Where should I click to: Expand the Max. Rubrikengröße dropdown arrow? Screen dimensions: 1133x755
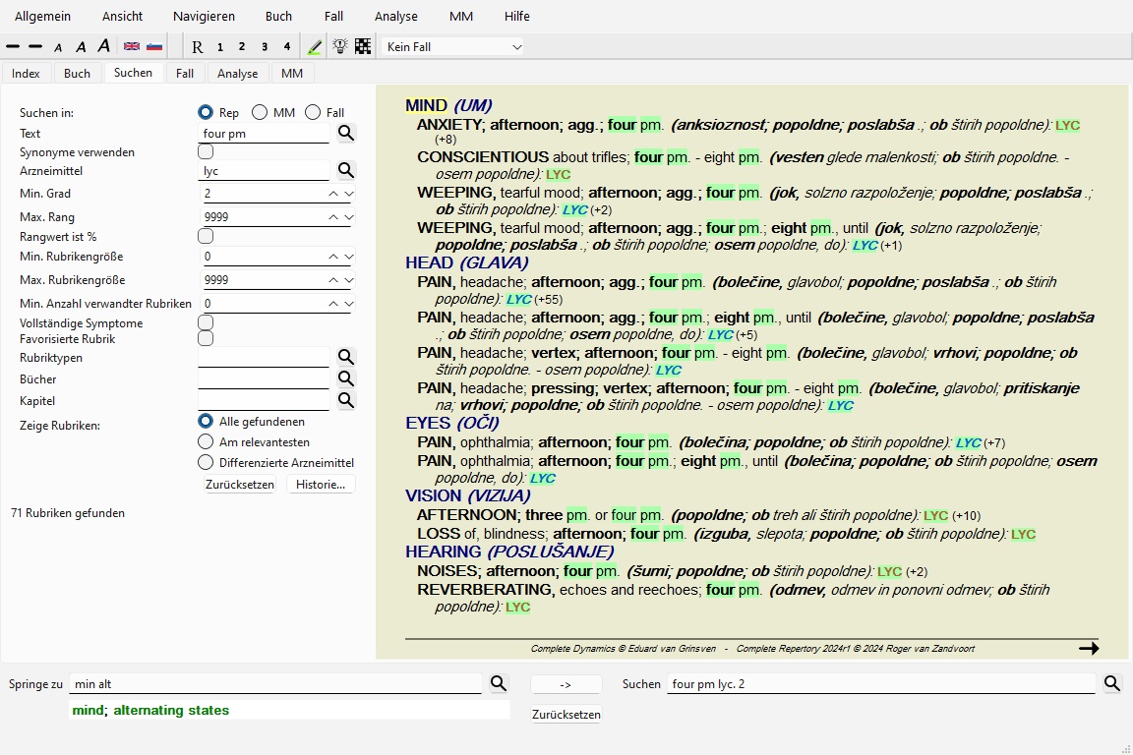coord(349,281)
